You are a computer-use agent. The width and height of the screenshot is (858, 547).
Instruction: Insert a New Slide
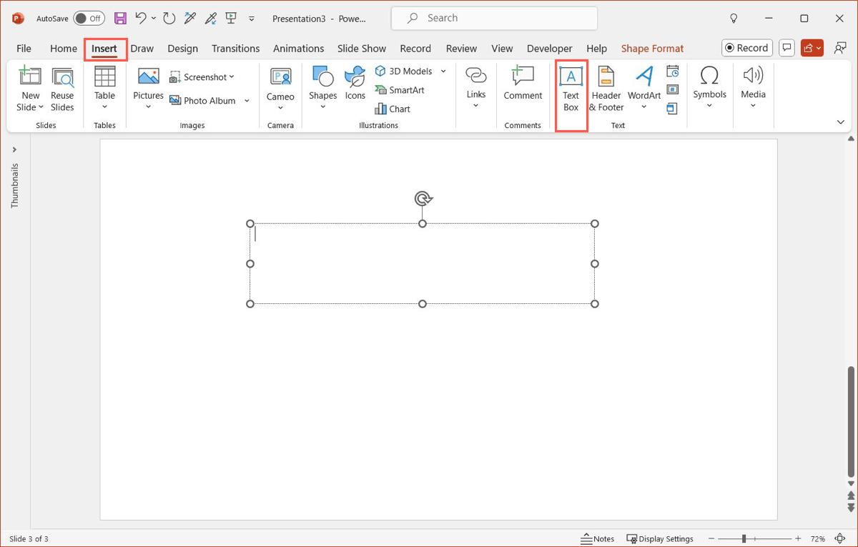(x=30, y=89)
